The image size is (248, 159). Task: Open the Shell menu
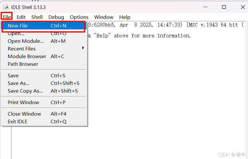coord(37,17)
